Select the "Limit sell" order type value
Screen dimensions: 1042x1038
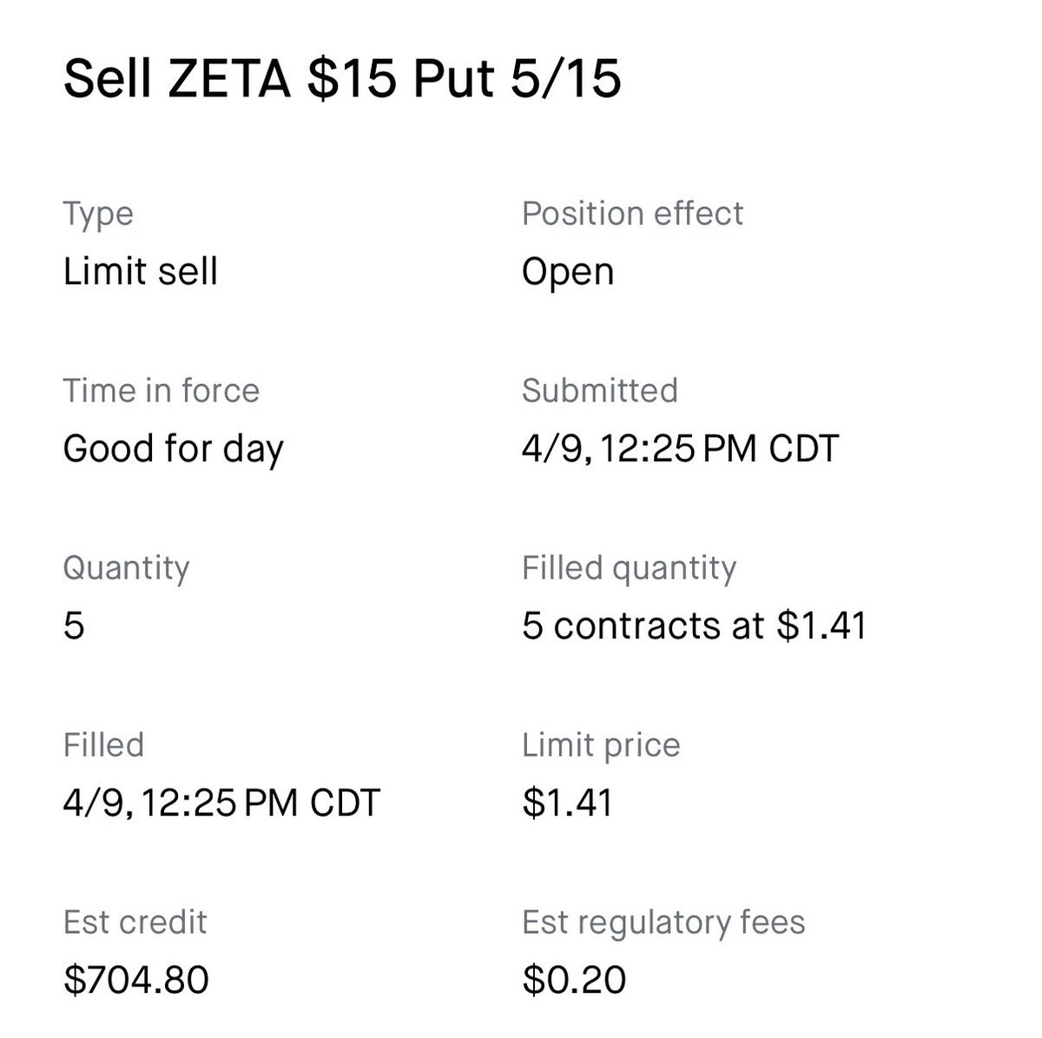coord(140,272)
